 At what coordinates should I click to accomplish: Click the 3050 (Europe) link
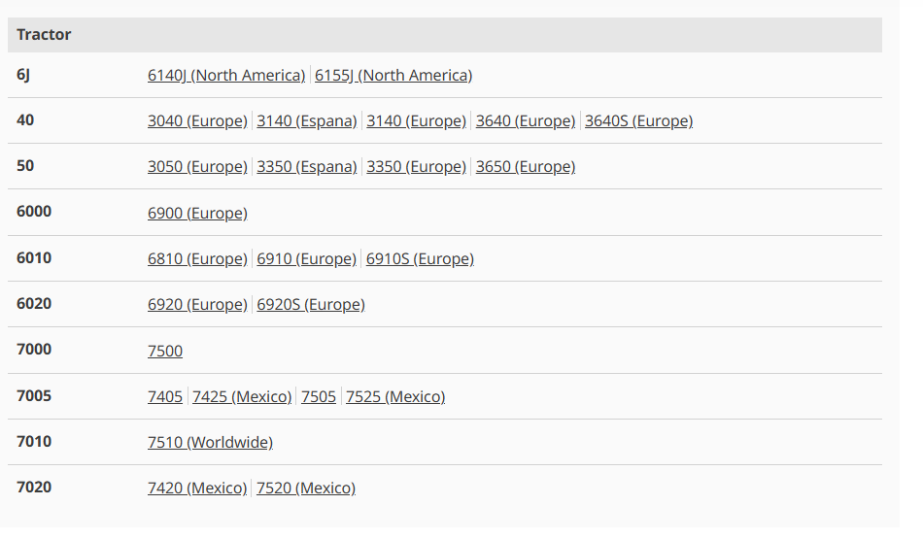(197, 167)
